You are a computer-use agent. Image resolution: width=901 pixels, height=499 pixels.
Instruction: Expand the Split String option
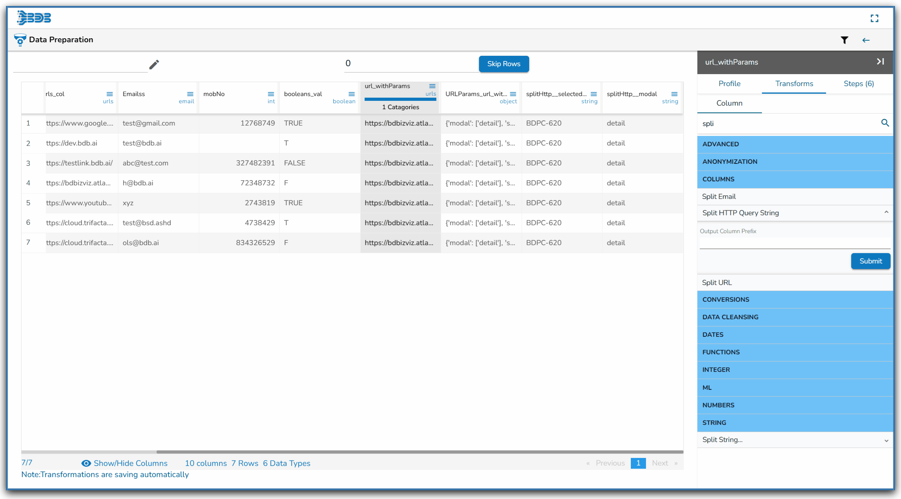pos(886,440)
